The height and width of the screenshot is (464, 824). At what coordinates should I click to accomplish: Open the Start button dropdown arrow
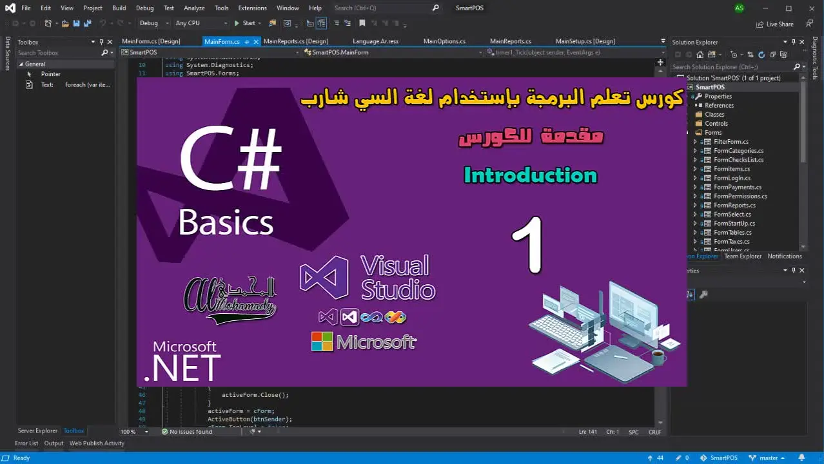(x=259, y=23)
